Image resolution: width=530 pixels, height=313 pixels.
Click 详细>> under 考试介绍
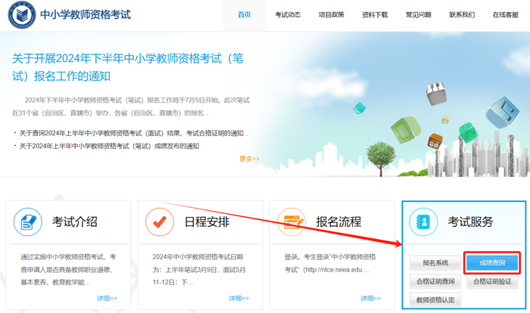pyautogui.click(x=107, y=299)
